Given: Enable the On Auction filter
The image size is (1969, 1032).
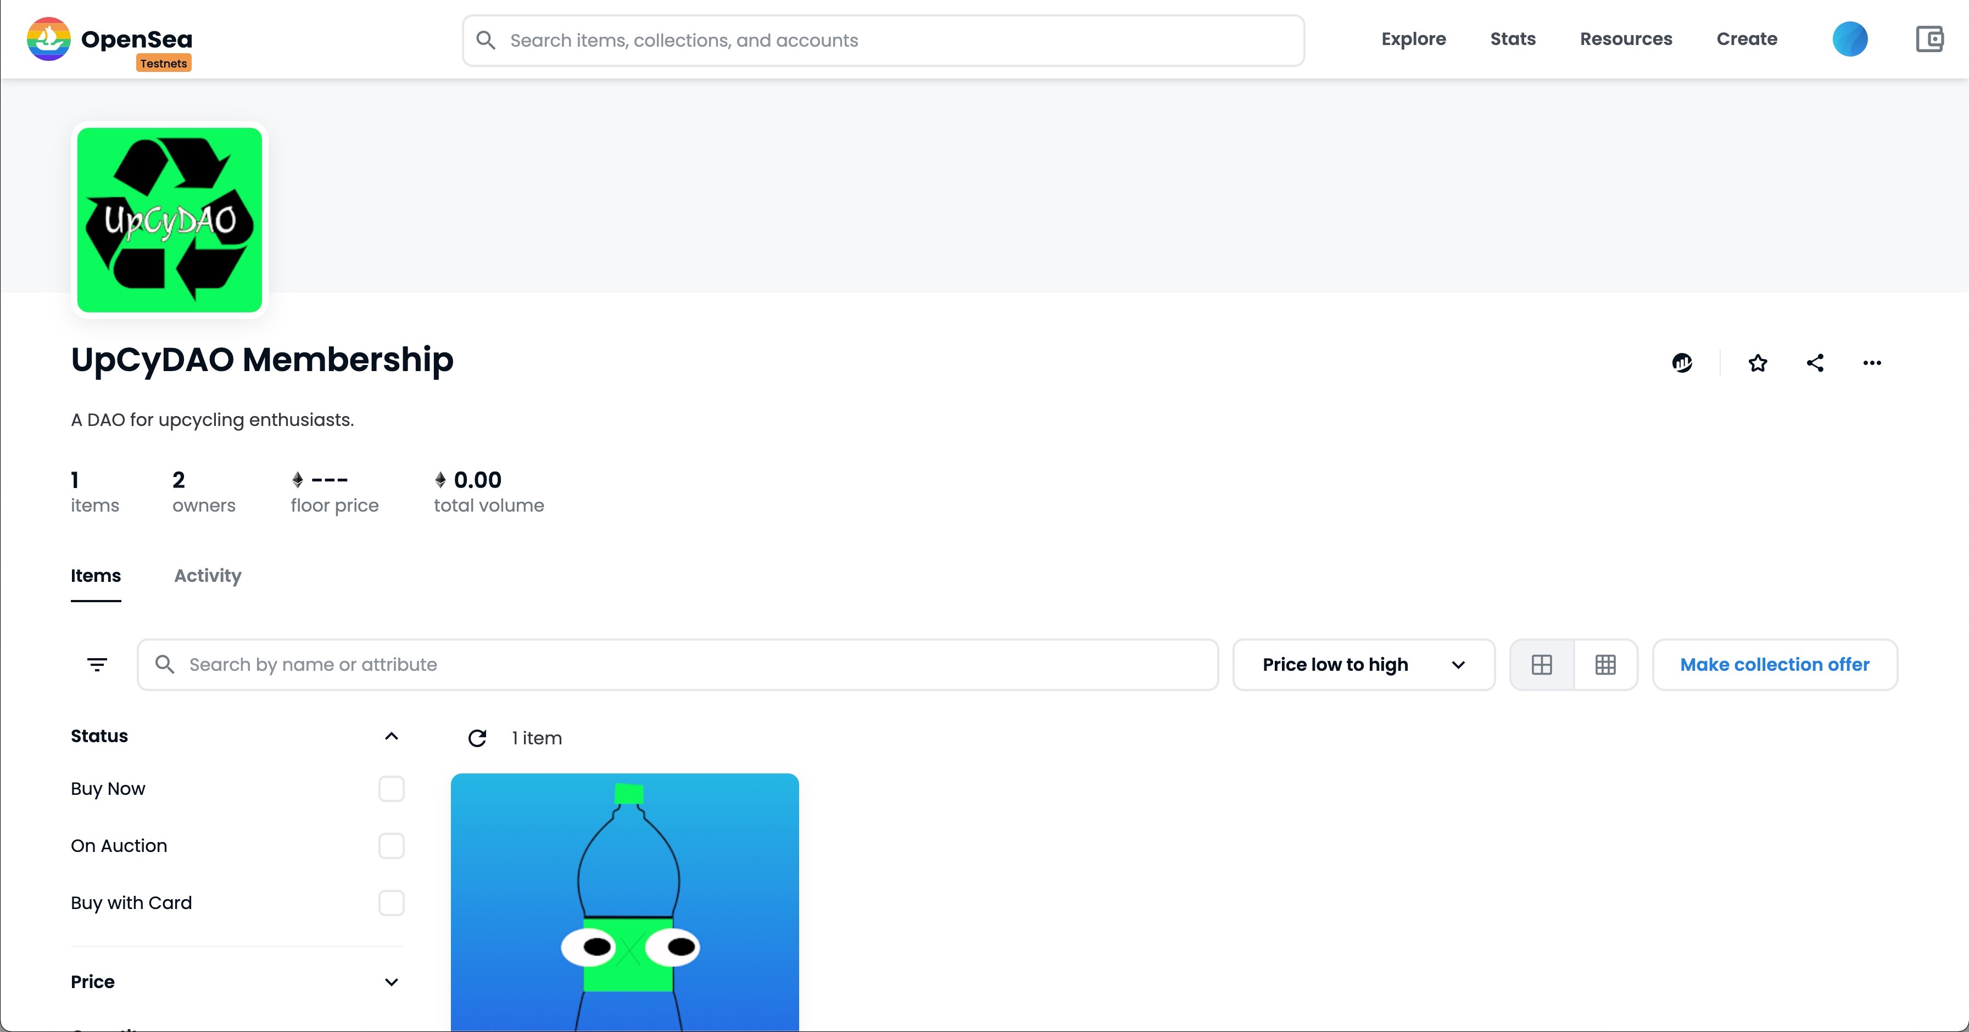Looking at the screenshot, I should click(x=392, y=845).
